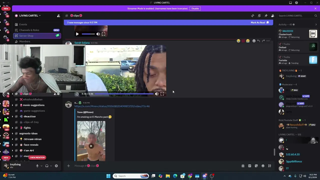The height and width of the screenshot is (180, 320).
Task: Toggle headphone deafen in user panel
Action: tap(47, 166)
